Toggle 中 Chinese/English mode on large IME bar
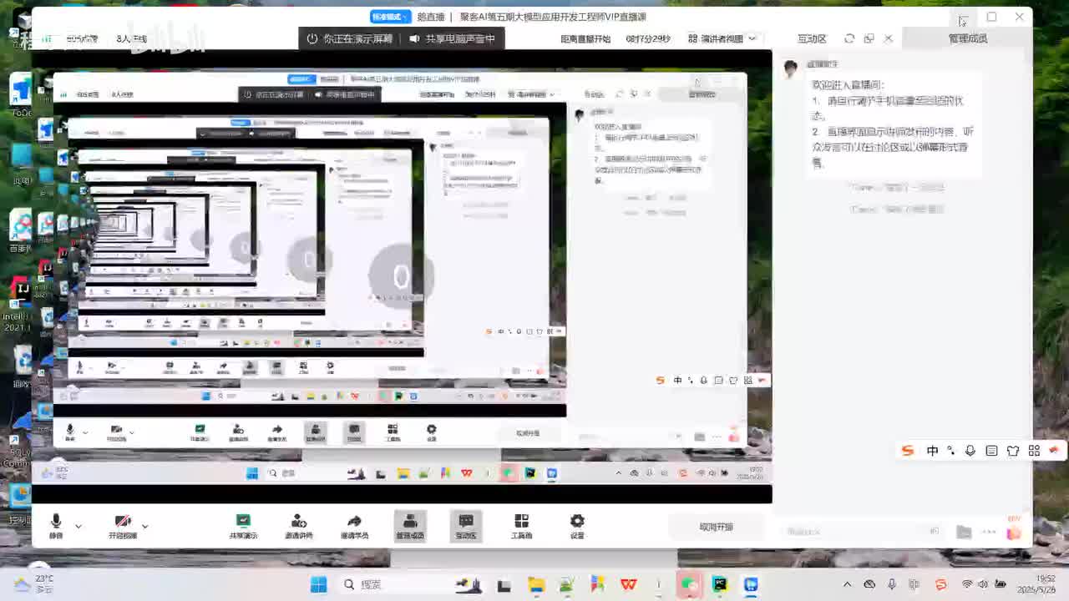 (x=932, y=451)
